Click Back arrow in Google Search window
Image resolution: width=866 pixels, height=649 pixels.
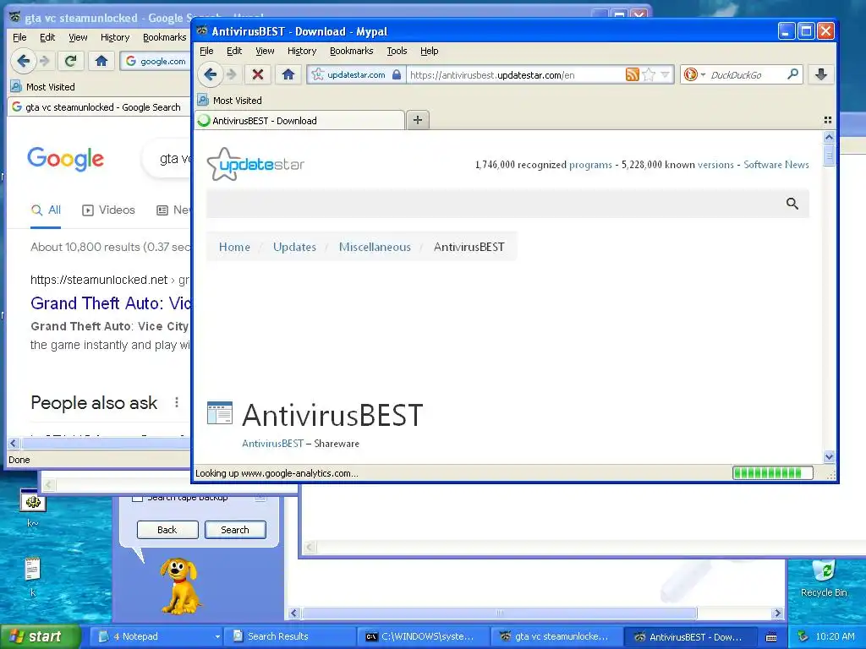pos(23,61)
